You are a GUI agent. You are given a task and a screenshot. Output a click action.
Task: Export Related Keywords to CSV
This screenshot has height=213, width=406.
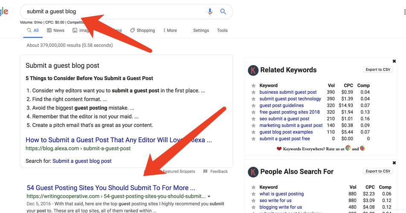click(x=378, y=69)
